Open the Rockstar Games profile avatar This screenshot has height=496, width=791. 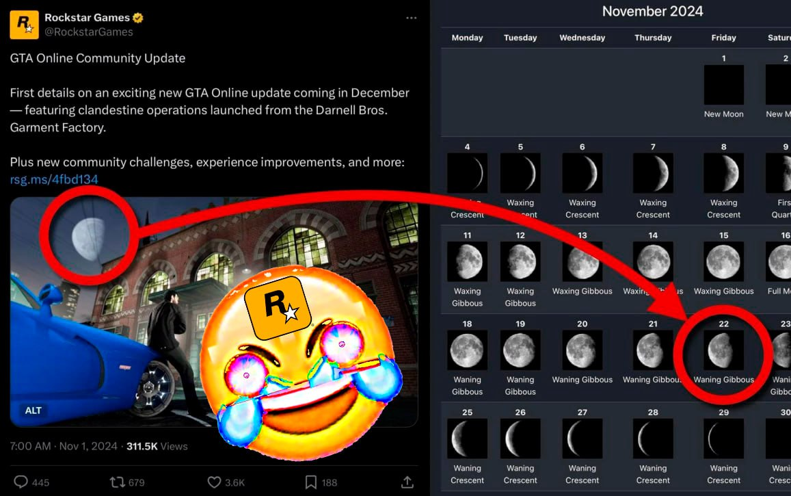(24, 24)
